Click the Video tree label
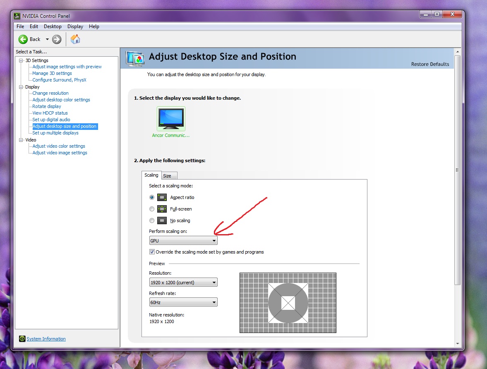Viewport: 487px width, 369px height. coord(31,140)
